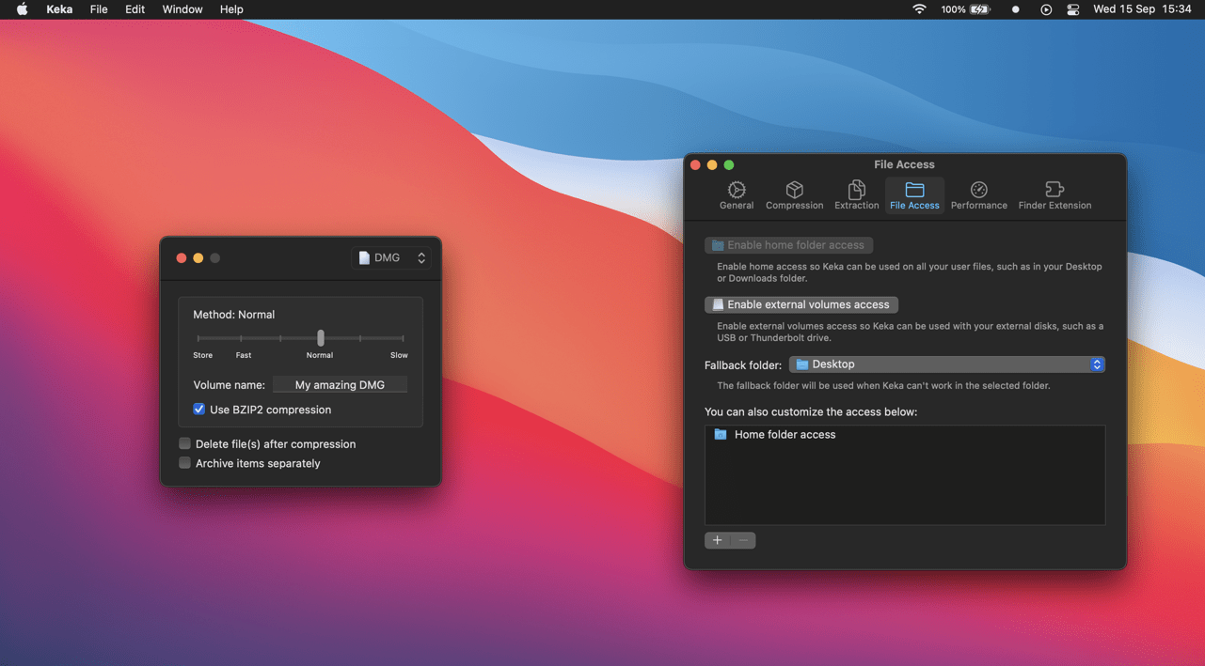Click the date and time clock
The image size is (1205, 666).
point(1142,9)
